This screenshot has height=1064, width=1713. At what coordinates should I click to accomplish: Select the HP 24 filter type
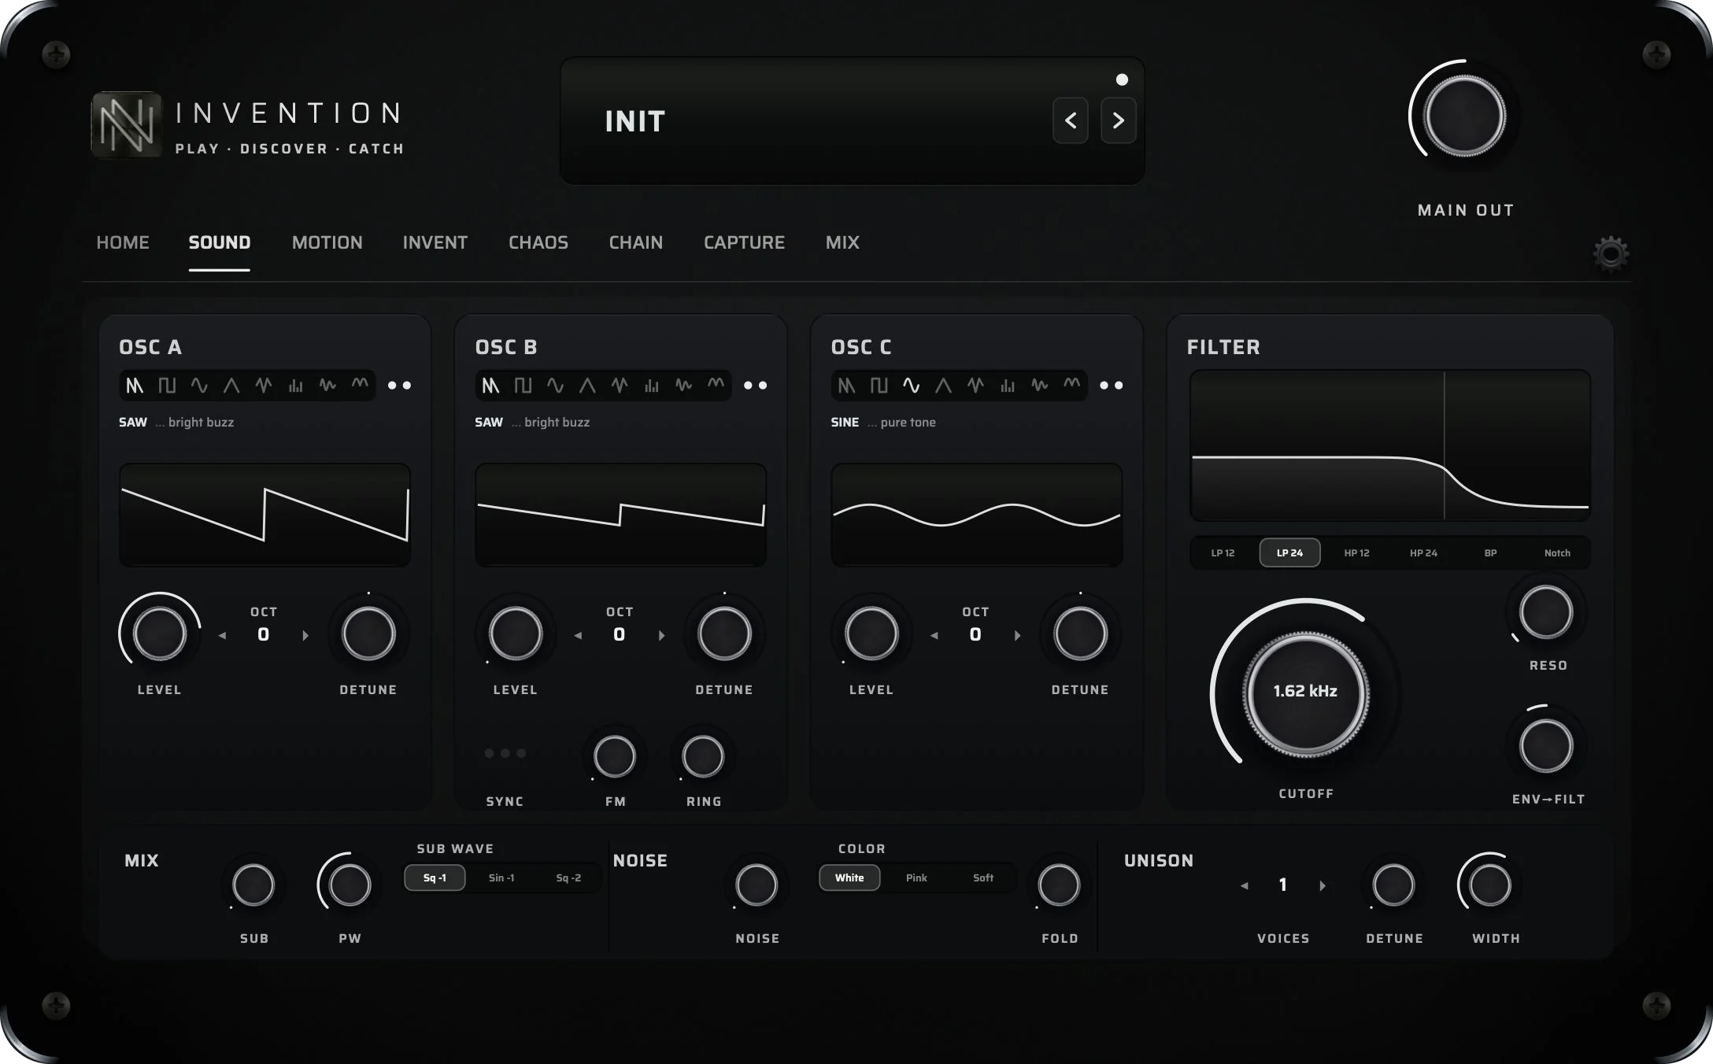pos(1423,552)
